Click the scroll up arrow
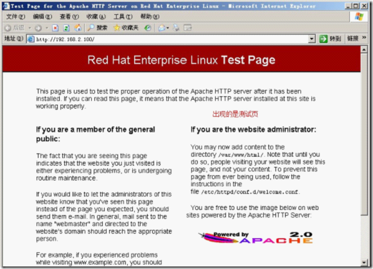Image resolution: width=373 pixels, height=269 pixels. pos(364,49)
